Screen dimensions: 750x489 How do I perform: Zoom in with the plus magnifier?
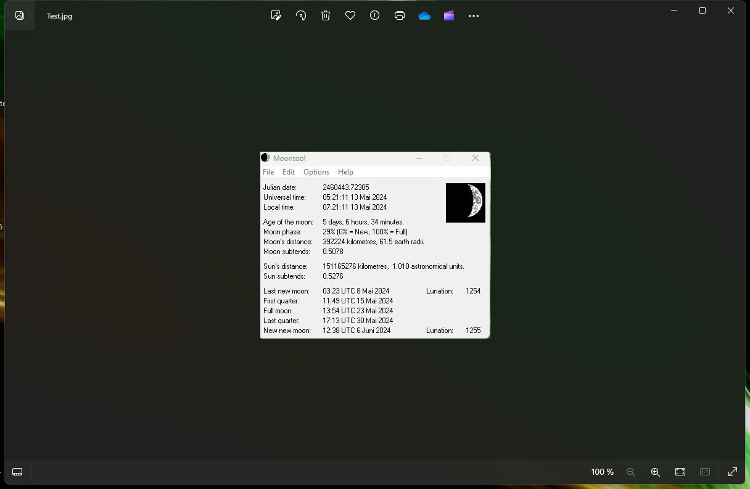pyautogui.click(x=656, y=472)
